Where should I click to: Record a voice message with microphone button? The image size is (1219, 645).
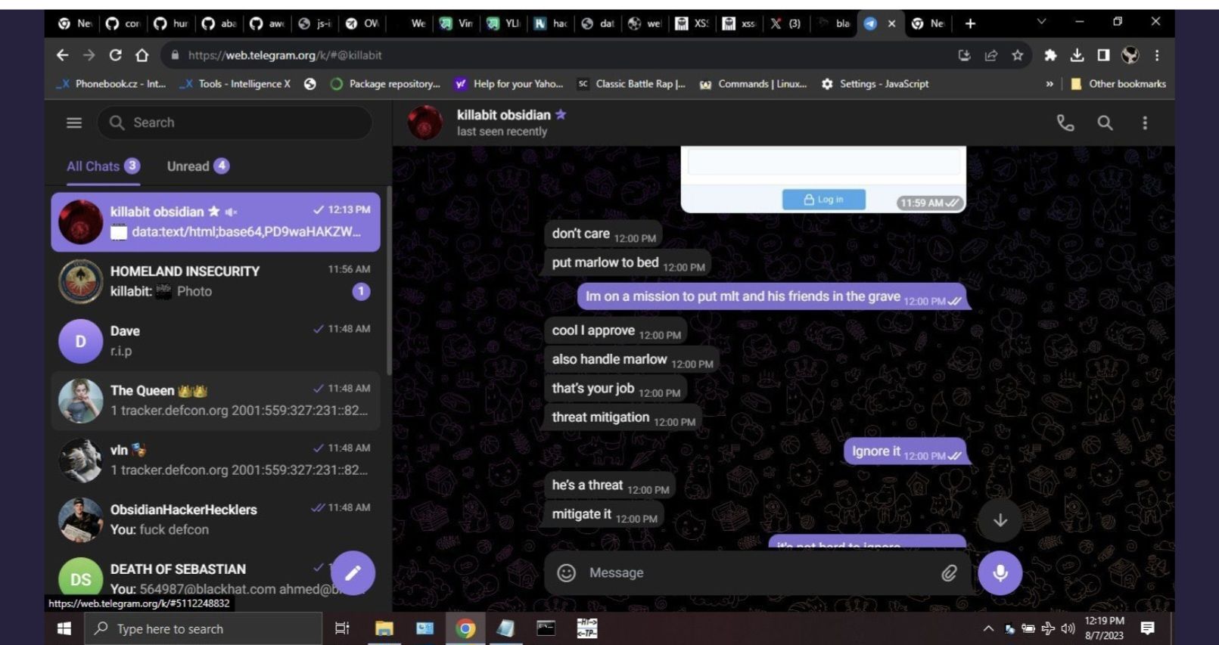pos(1000,573)
